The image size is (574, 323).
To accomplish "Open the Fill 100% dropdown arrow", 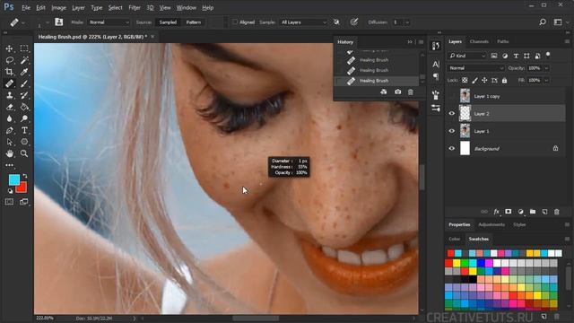I will pyautogui.click(x=546, y=80).
